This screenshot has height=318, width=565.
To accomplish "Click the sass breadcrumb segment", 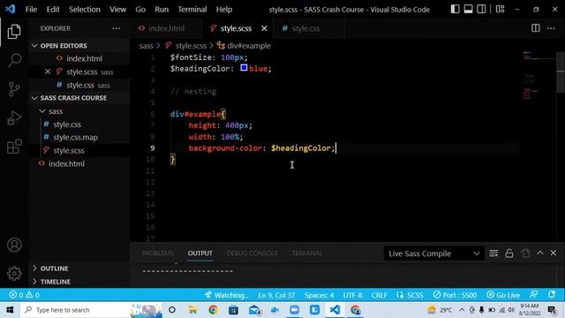I will tap(146, 46).
